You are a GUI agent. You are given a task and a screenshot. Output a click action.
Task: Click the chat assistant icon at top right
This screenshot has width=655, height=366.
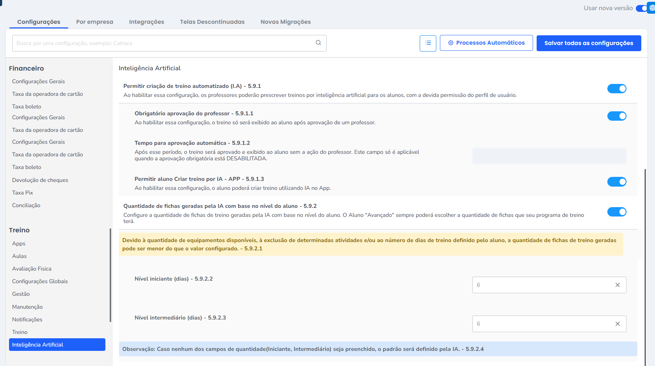coord(652,8)
